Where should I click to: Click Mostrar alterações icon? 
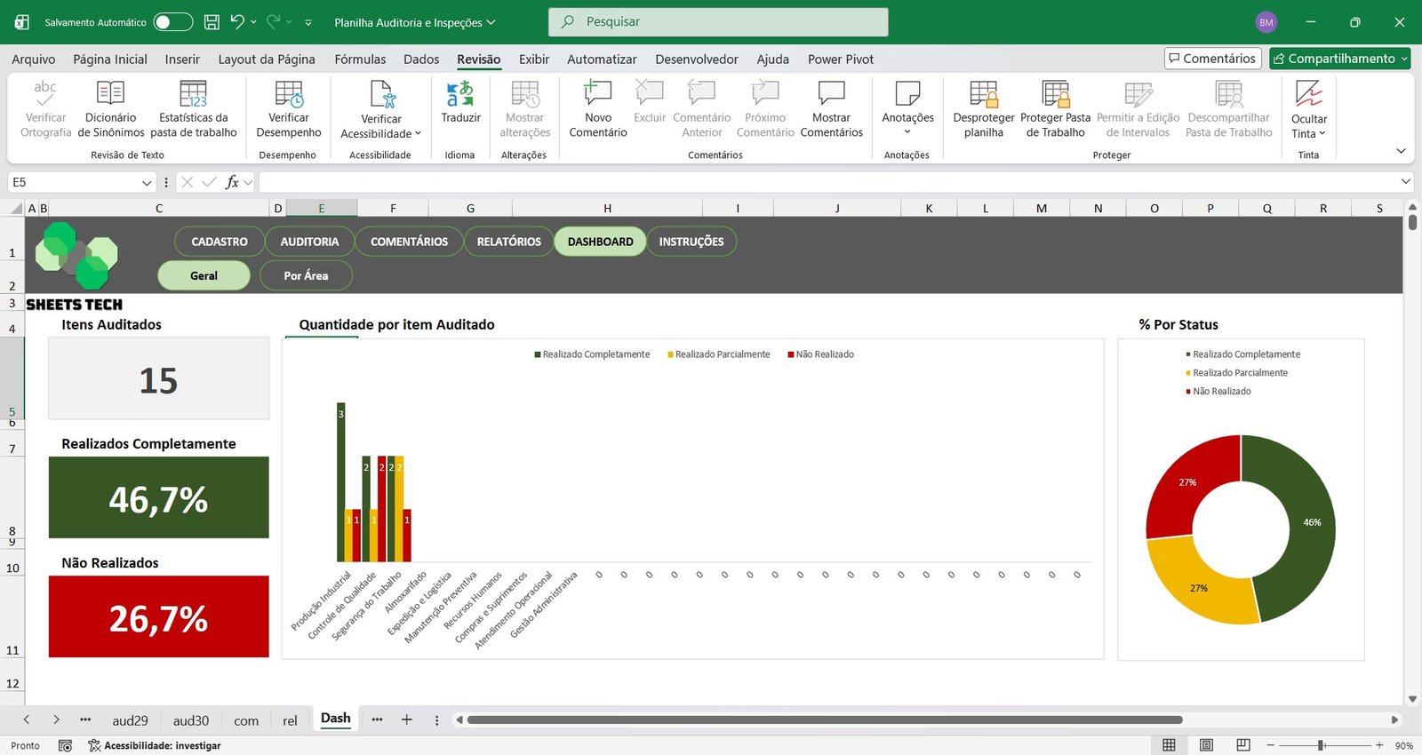[x=524, y=93]
